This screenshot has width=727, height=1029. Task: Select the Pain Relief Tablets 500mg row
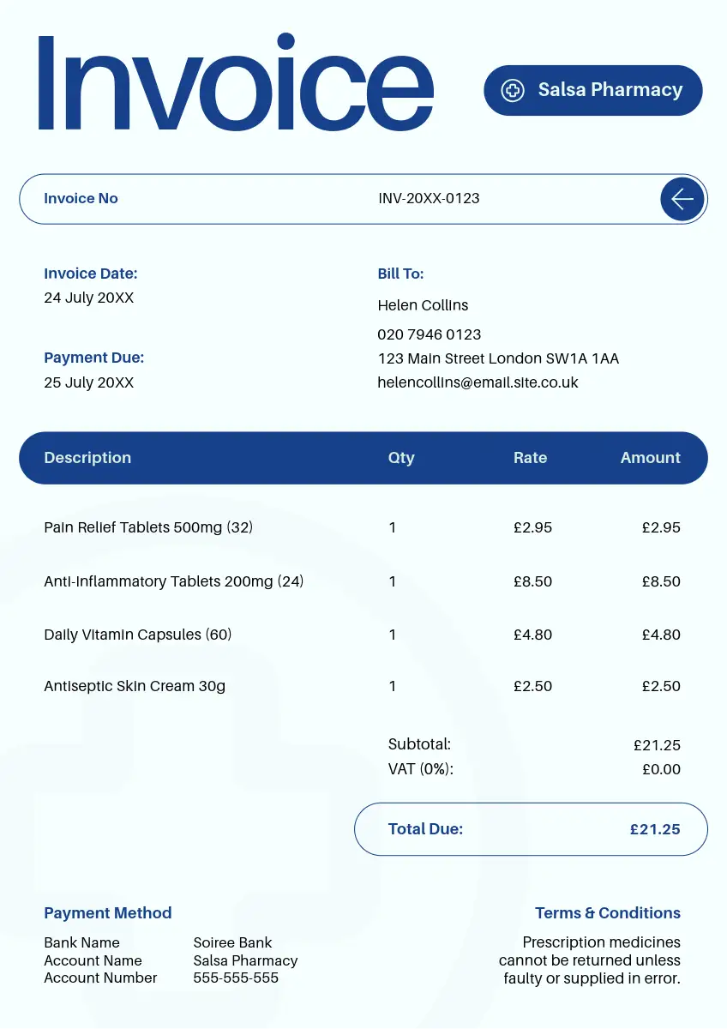pyautogui.click(x=363, y=527)
